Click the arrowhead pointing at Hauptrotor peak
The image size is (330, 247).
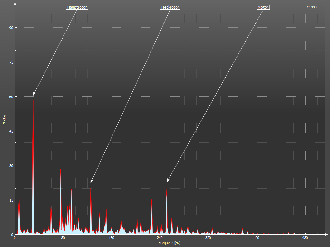pos(34,94)
